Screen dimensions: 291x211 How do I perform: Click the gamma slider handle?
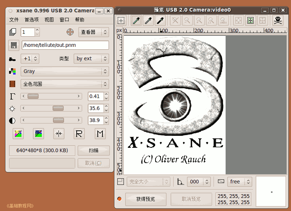click(x=33, y=96)
